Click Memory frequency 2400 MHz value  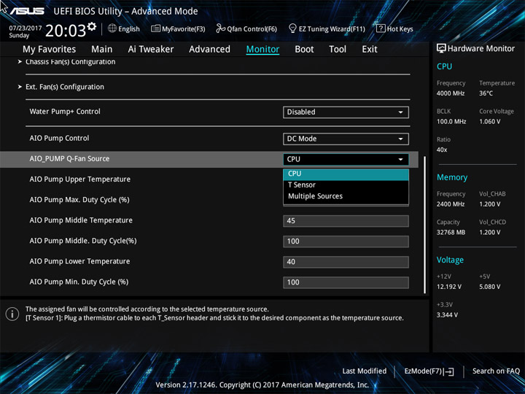(451, 204)
